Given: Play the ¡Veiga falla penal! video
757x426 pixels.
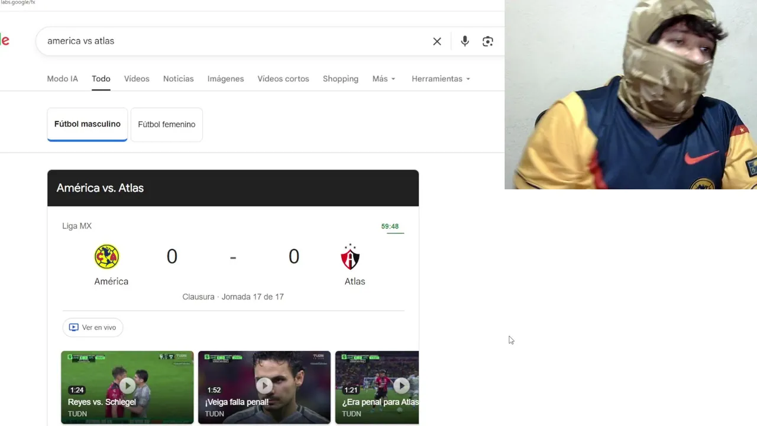Looking at the screenshot, I should pyautogui.click(x=264, y=388).
